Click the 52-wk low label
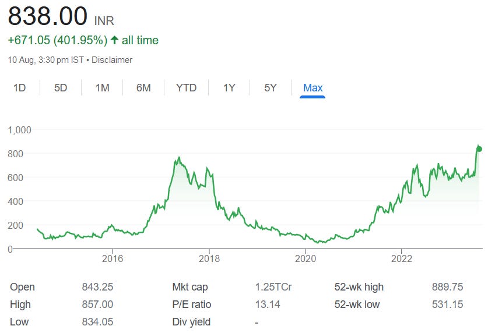 (x=357, y=304)
